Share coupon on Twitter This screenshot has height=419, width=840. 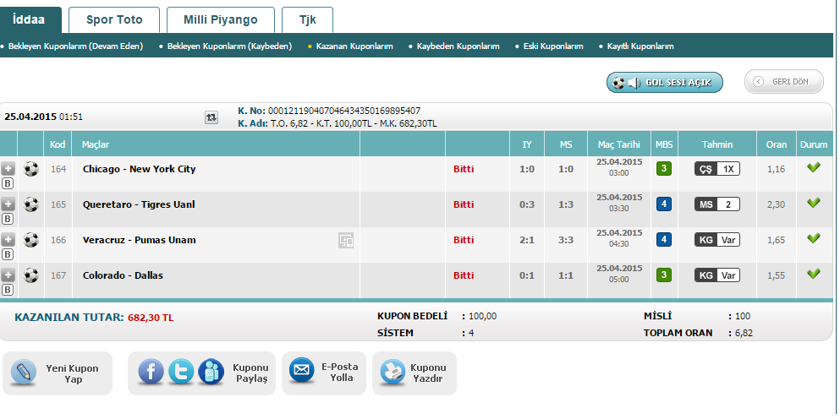click(181, 372)
